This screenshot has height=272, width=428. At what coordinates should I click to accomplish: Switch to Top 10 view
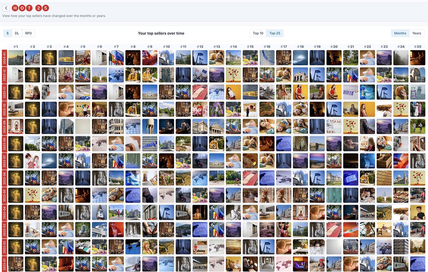click(x=258, y=33)
